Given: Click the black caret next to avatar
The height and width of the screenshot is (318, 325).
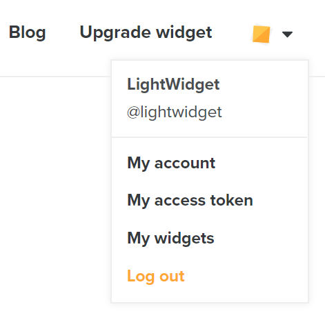Looking at the screenshot, I should (287, 34).
